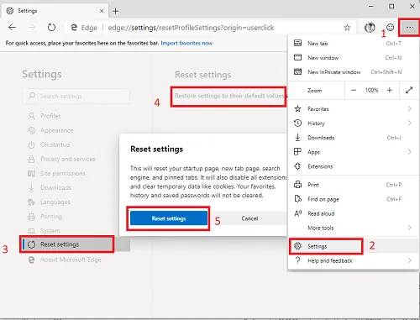
Task: Click the New InPrivate window icon
Action: tap(297, 71)
